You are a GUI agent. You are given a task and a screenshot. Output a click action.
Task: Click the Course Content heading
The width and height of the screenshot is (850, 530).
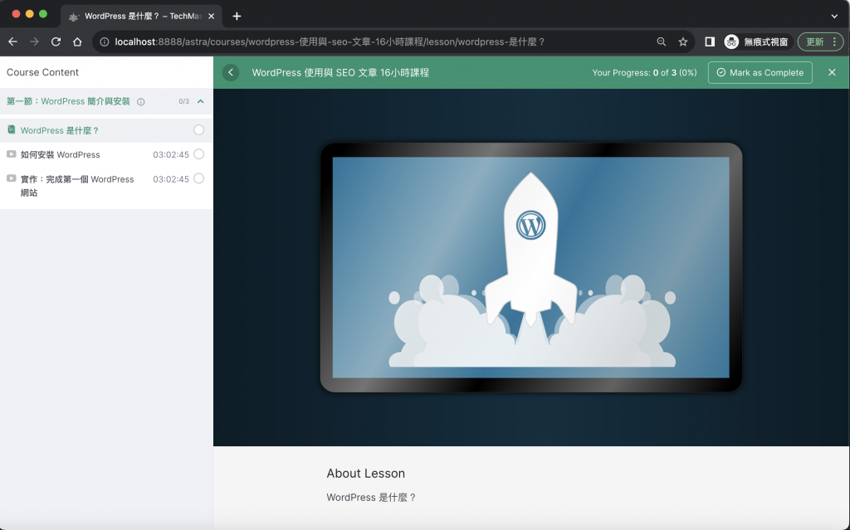click(x=42, y=73)
